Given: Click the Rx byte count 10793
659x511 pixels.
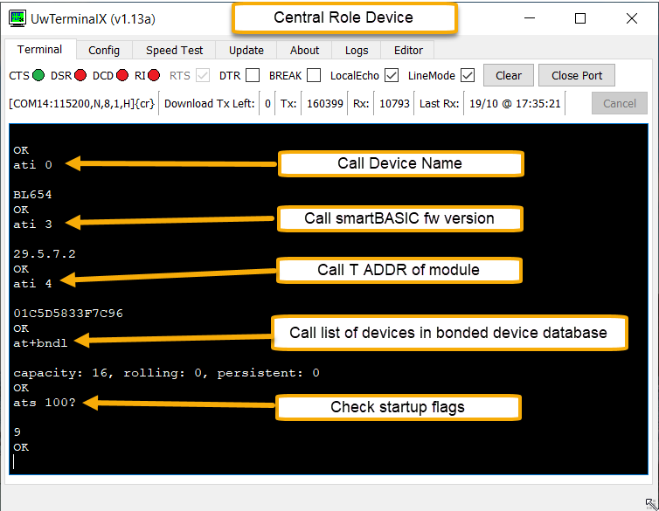Looking at the screenshot, I should 394,104.
